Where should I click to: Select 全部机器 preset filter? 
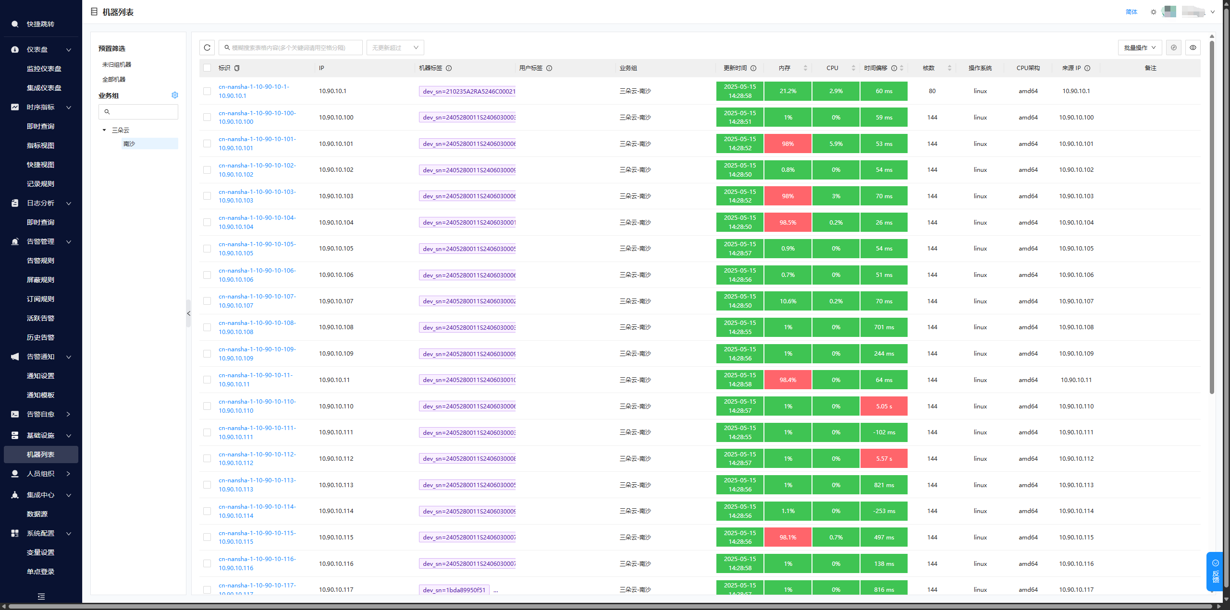tap(114, 79)
